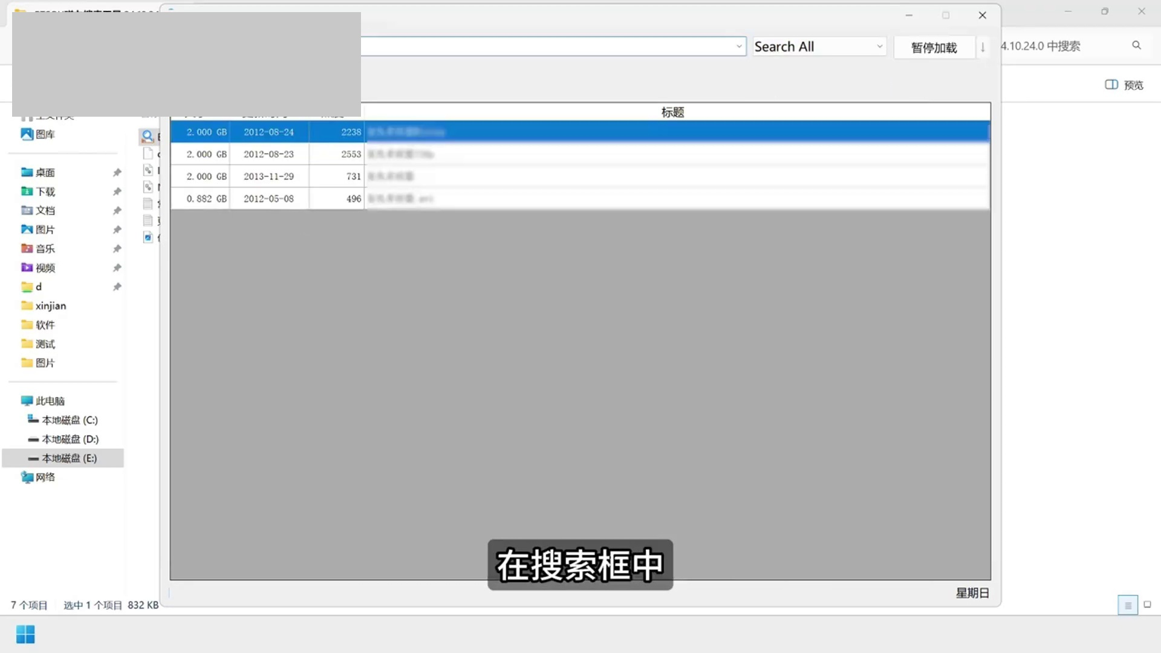Switch Explorer to details list view

[1128, 605]
